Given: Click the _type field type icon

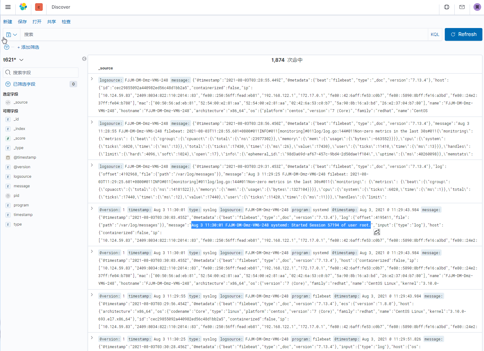Looking at the screenshot, I should pyautogui.click(x=8, y=148).
